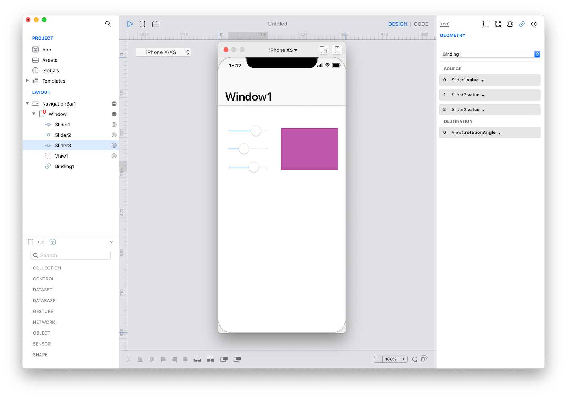Open the COLLECTION library category
The height and width of the screenshot is (398, 567).
(x=47, y=268)
